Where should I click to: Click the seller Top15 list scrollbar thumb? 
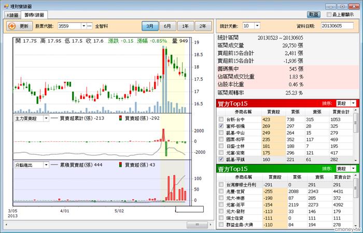(x=356, y=188)
